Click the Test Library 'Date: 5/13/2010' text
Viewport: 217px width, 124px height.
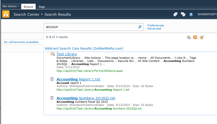click(68, 67)
